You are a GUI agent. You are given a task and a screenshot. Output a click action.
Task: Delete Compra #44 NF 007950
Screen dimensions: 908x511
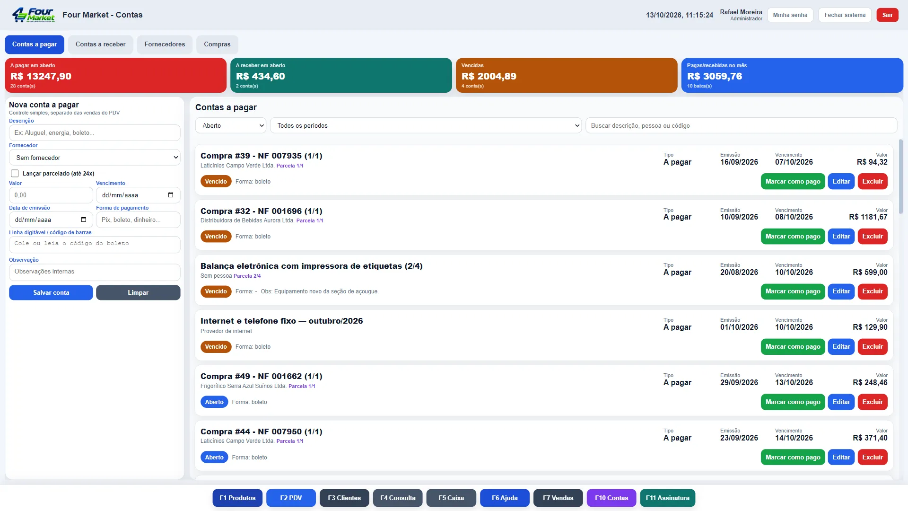click(x=873, y=457)
